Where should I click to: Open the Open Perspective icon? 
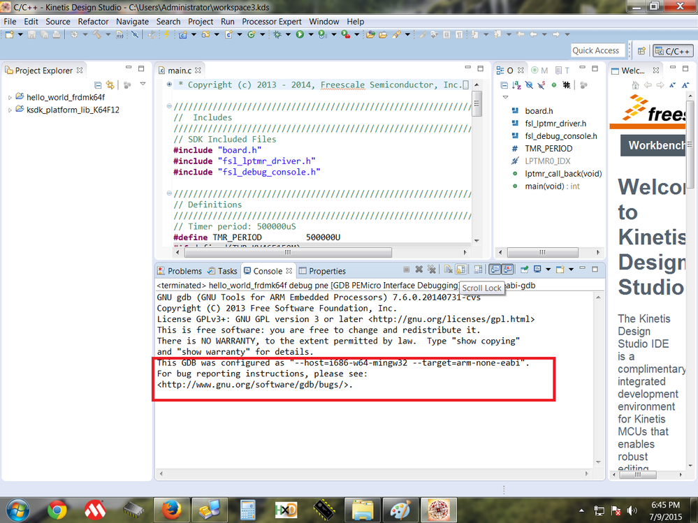(641, 51)
